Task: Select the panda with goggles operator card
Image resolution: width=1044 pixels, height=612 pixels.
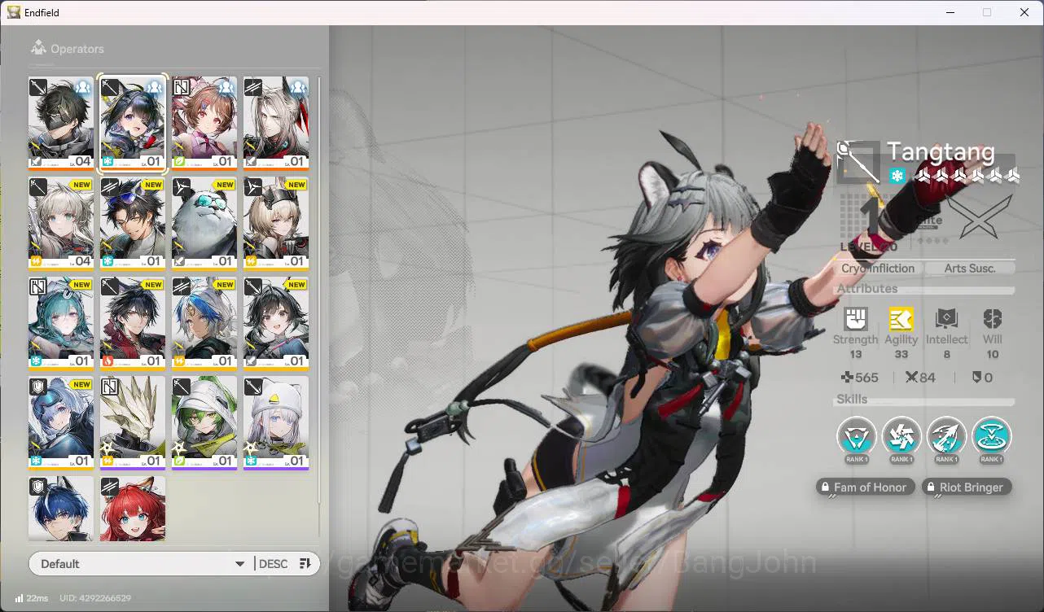Action: click(x=204, y=223)
